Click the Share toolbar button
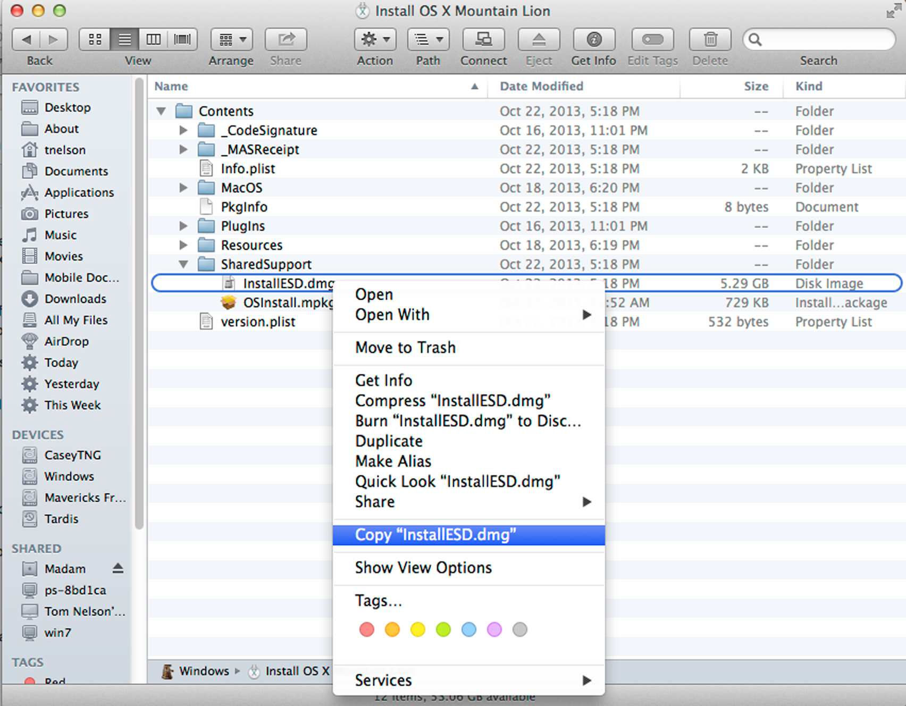 coord(286,39)
